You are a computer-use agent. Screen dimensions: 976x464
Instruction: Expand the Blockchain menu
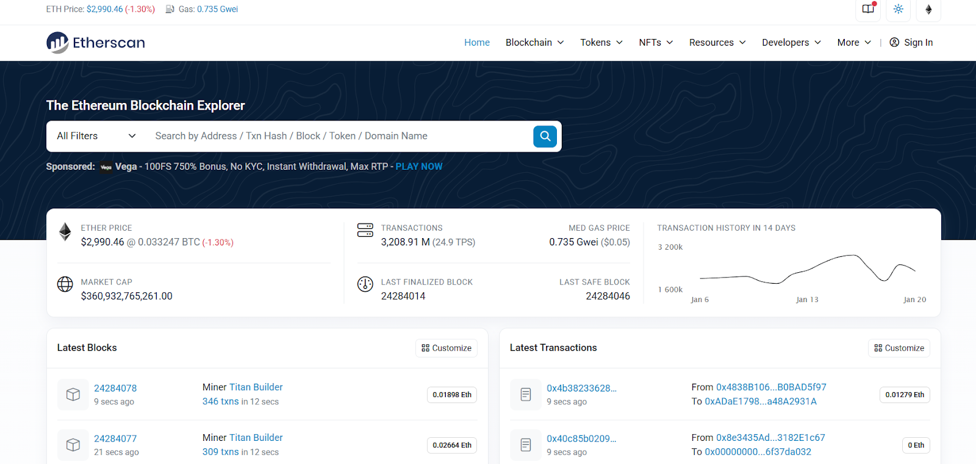[x=535, y=43]
